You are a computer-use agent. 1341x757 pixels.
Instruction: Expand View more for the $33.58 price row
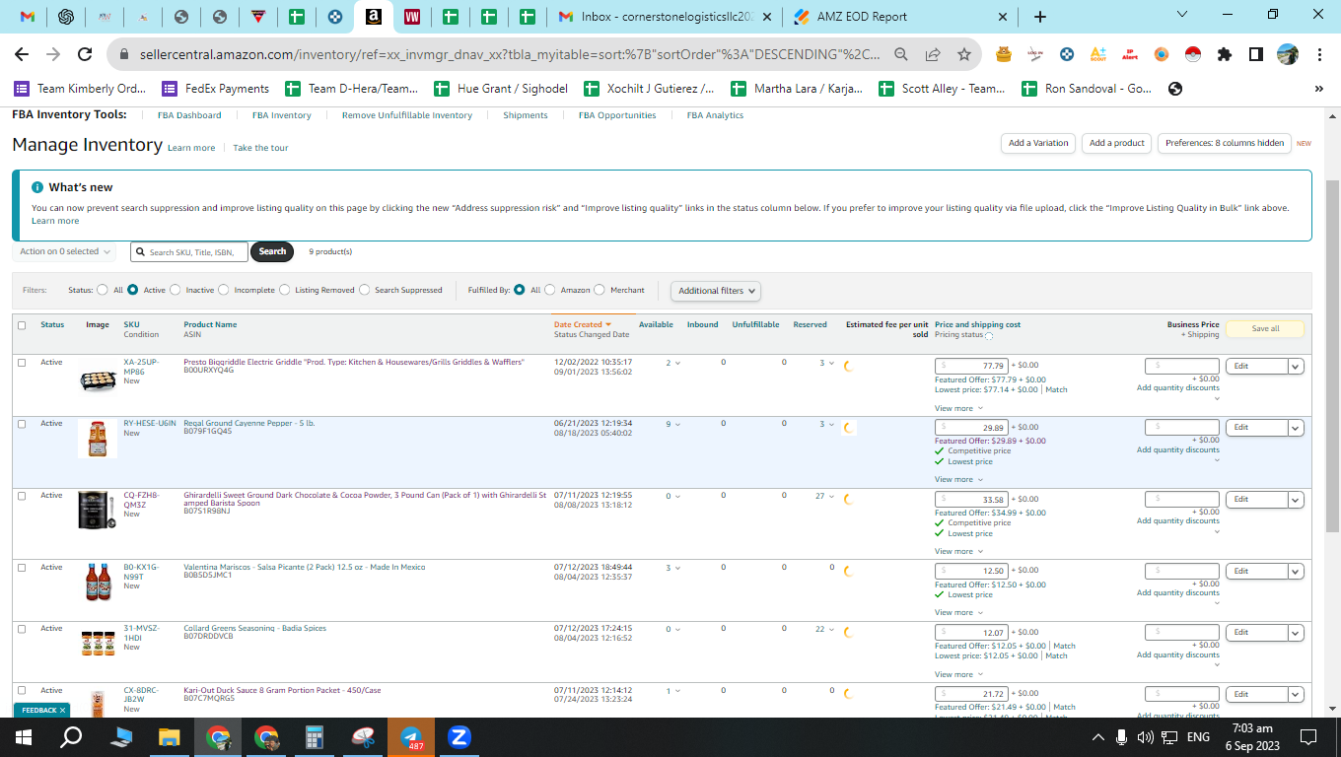pos(957,551)
